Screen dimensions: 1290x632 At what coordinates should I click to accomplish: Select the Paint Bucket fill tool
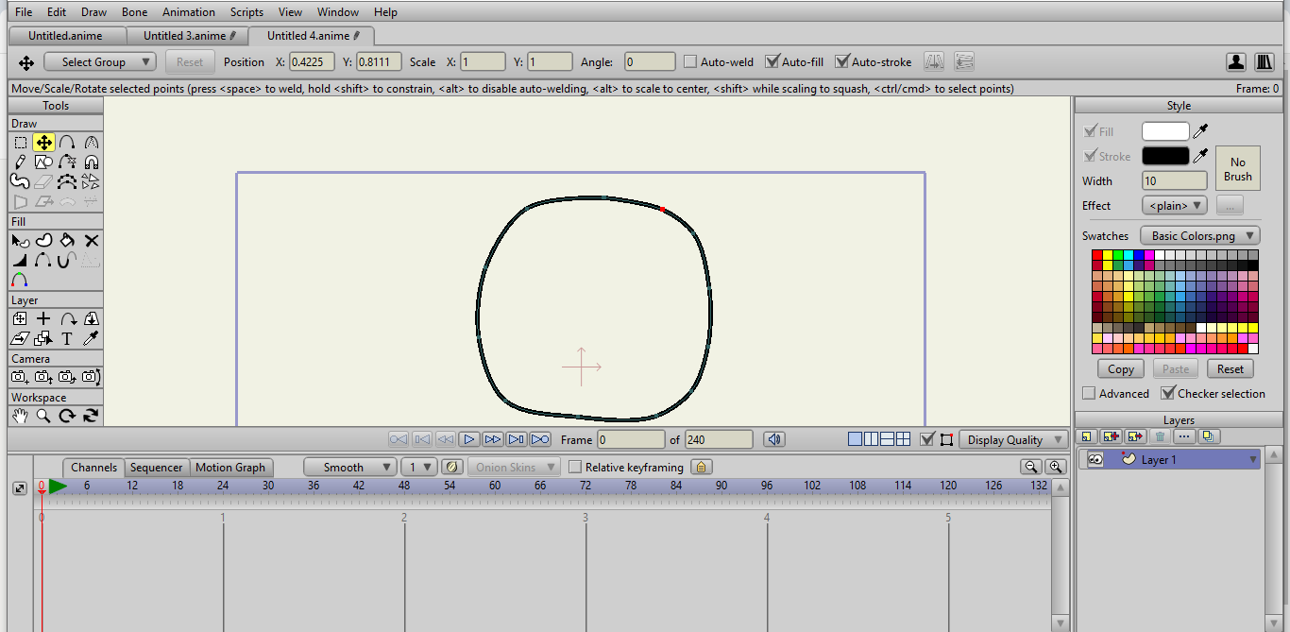[x=67, y=241]
